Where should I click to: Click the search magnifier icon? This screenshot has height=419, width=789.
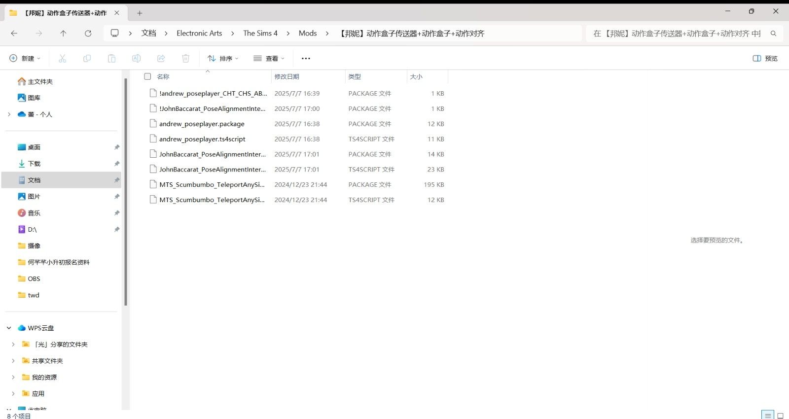[x=773, y=34]
